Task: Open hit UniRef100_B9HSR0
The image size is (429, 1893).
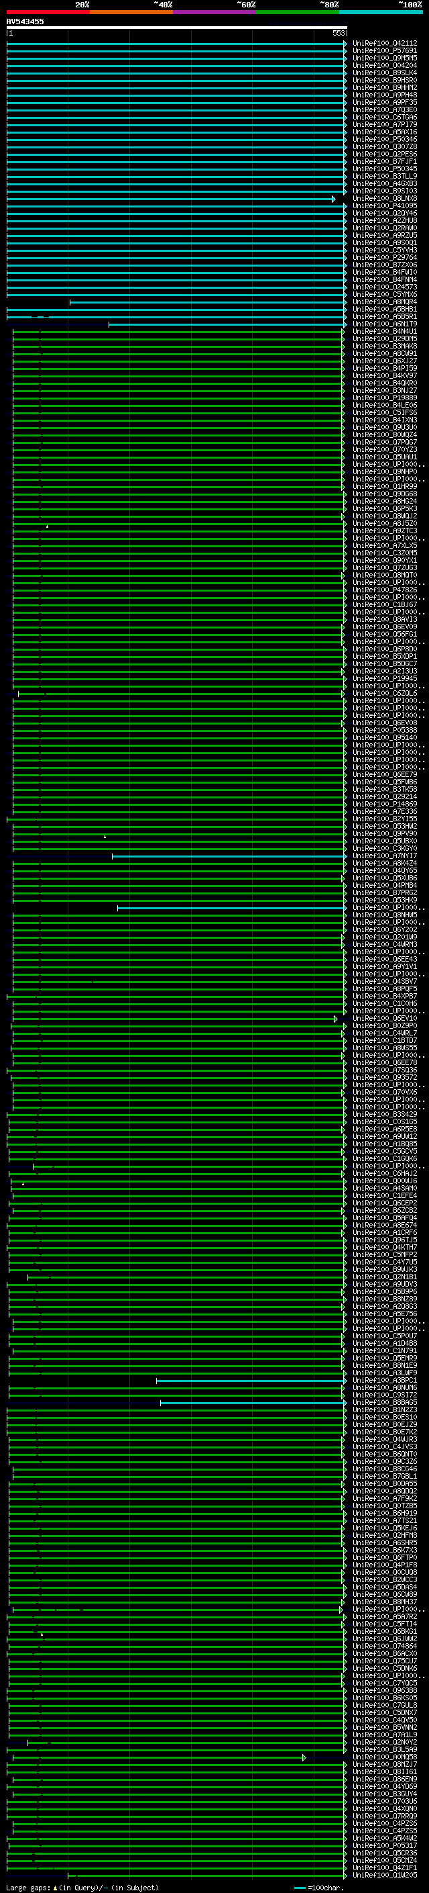Action: coord(385,80)
